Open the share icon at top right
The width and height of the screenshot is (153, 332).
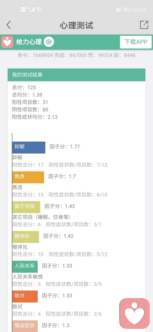coord(144,25)
